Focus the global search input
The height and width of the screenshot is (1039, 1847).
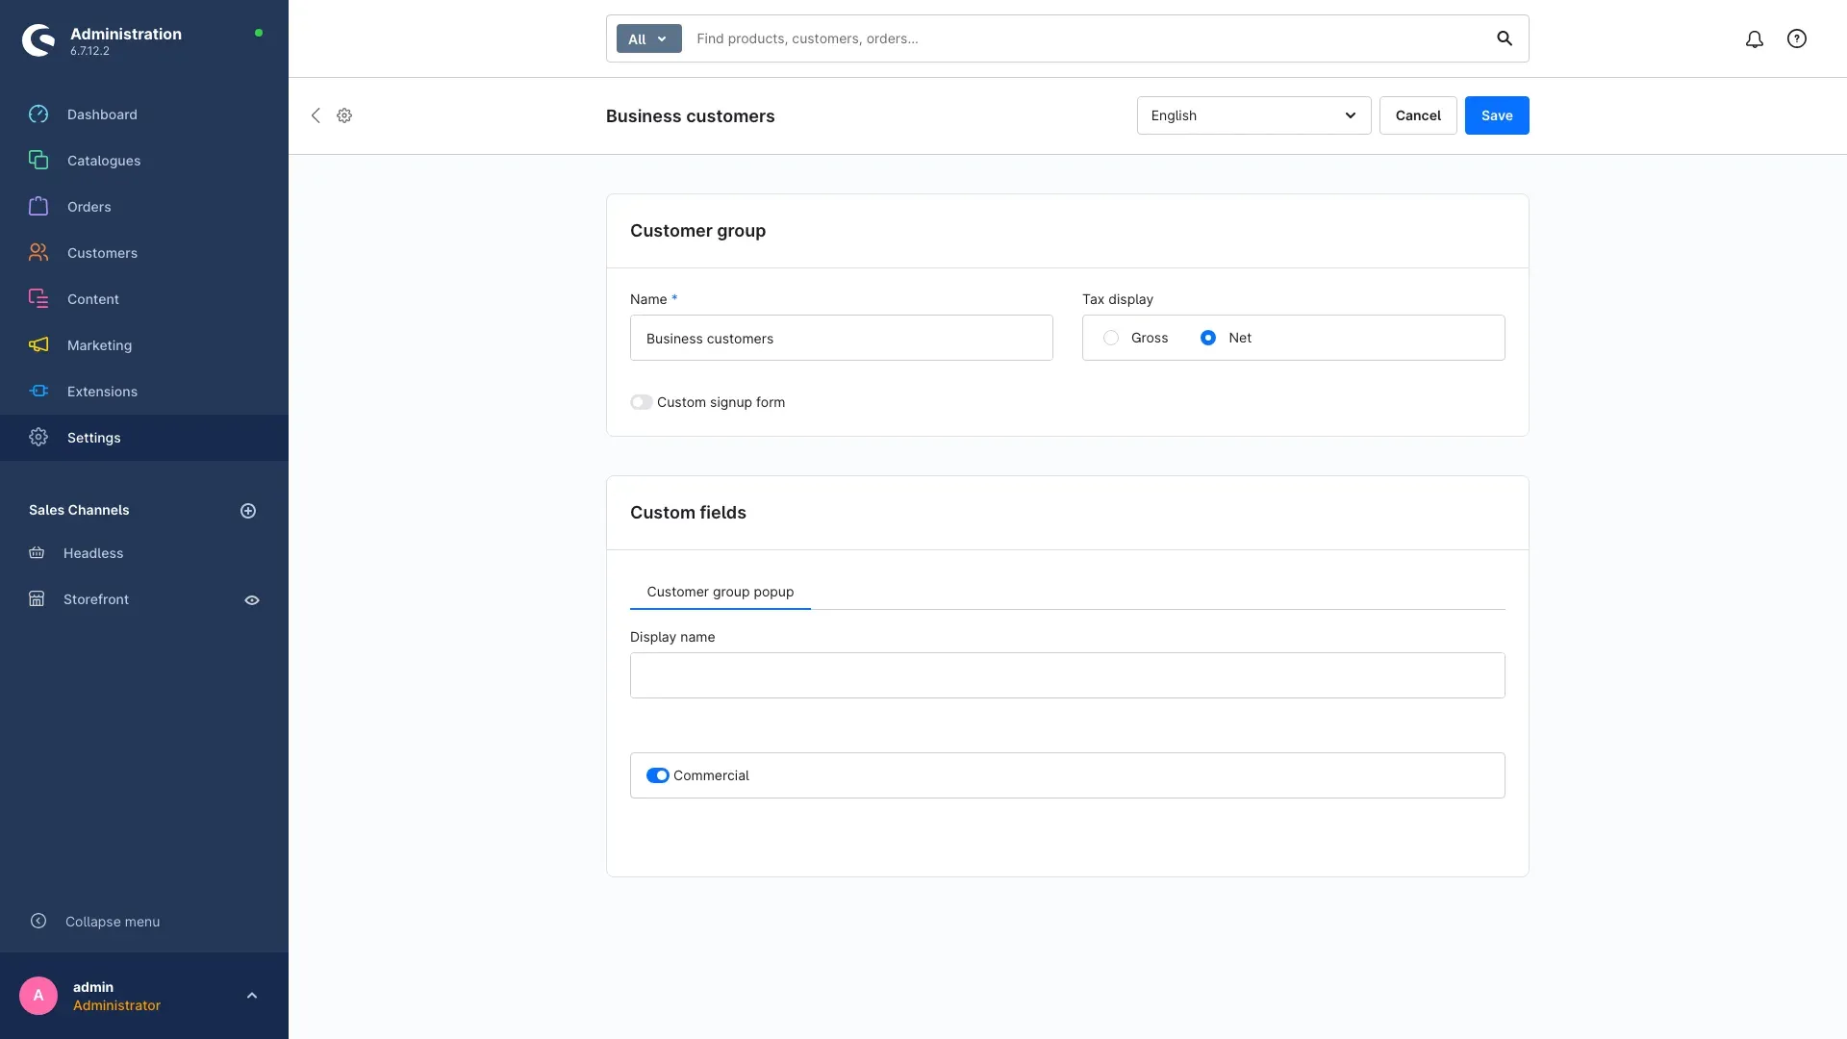pyautogui.click(x=1087, y=38)
